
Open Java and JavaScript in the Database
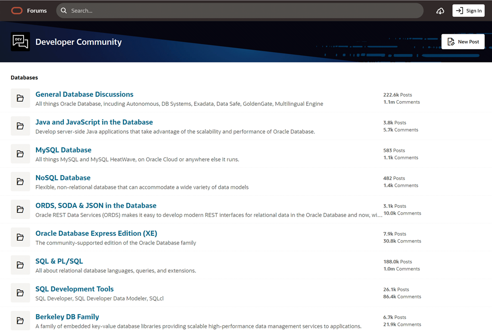(94, 122)
